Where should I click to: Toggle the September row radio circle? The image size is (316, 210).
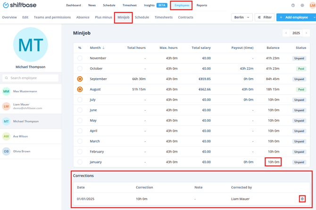pos(80,79)
